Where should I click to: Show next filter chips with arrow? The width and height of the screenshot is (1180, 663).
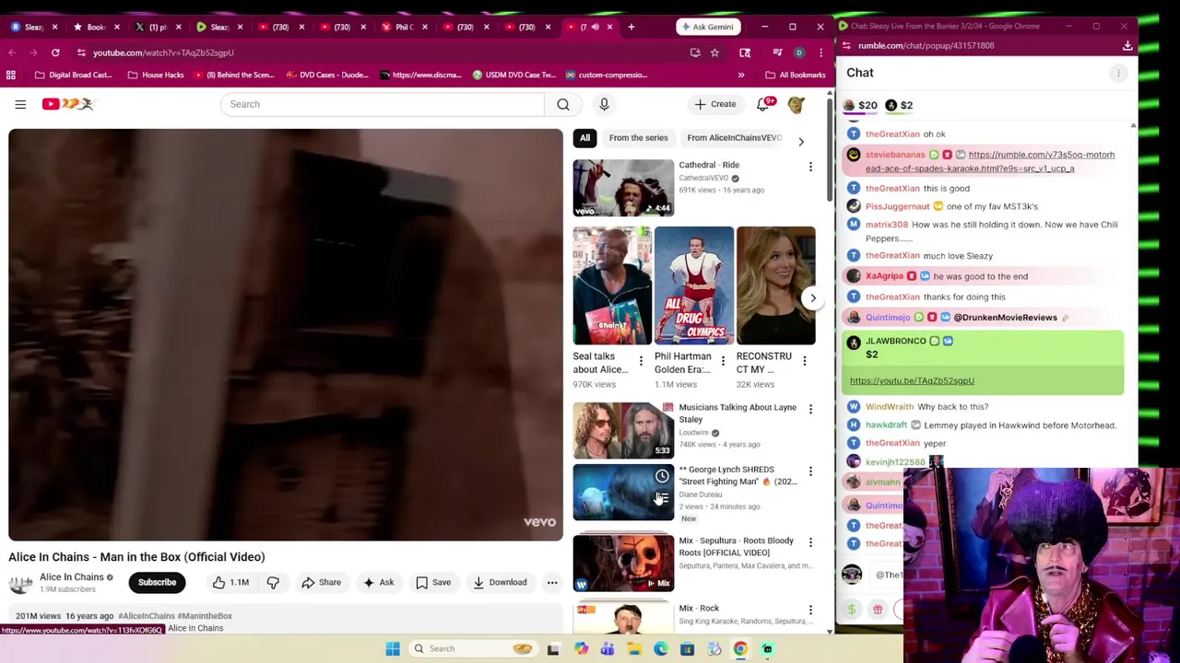tap(800, 141)
